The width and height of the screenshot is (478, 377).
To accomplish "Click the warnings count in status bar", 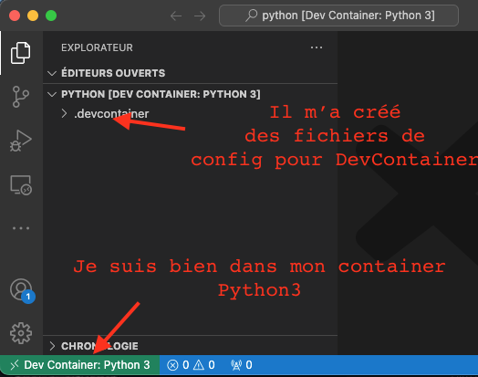I will (204, 365).
